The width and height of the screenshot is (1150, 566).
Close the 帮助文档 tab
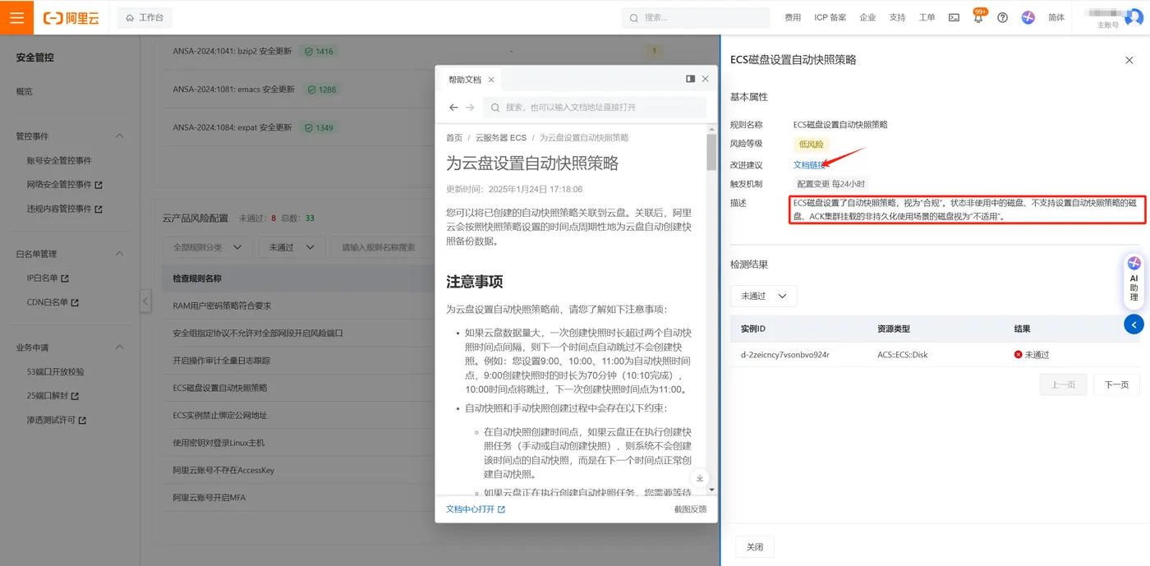pos(491,80)
